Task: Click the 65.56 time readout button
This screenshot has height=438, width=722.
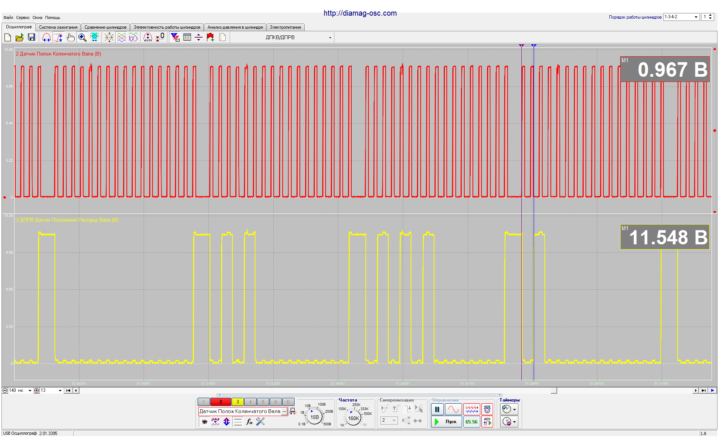Action: (471, 422)
